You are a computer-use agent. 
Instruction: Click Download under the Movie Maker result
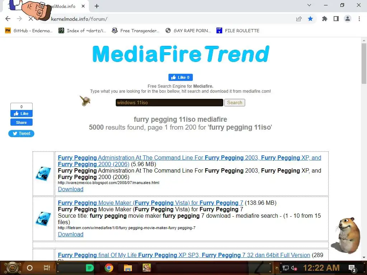[71, 234]
